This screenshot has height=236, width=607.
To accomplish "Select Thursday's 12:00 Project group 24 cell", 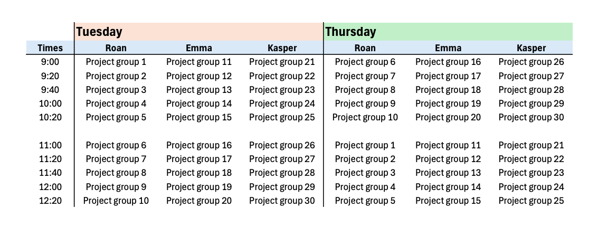I will (531, 187).
